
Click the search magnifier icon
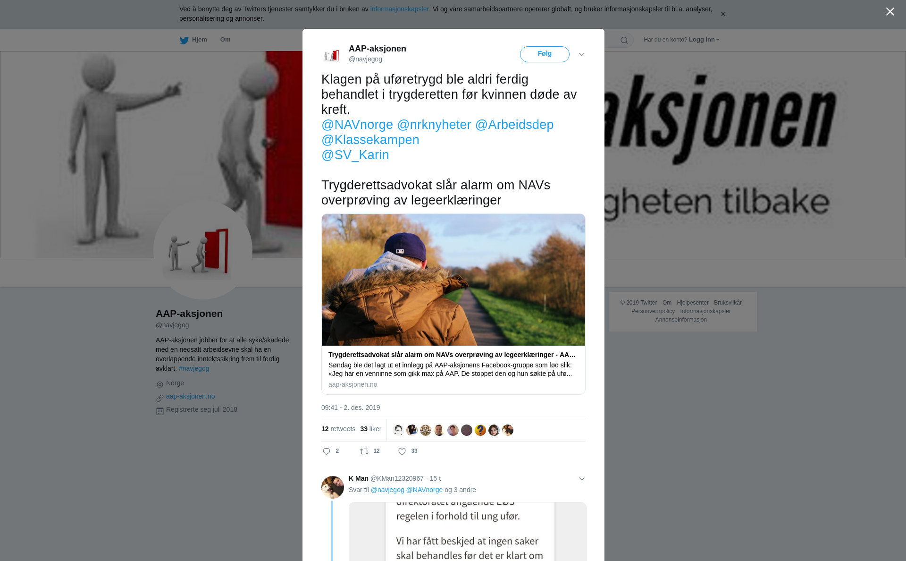tap(624, 40)
